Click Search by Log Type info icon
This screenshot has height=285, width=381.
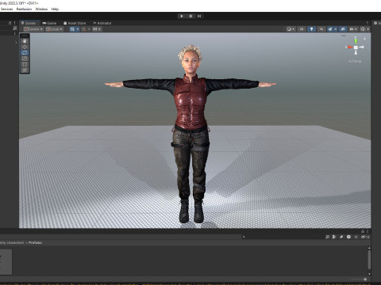coord(348,237)
